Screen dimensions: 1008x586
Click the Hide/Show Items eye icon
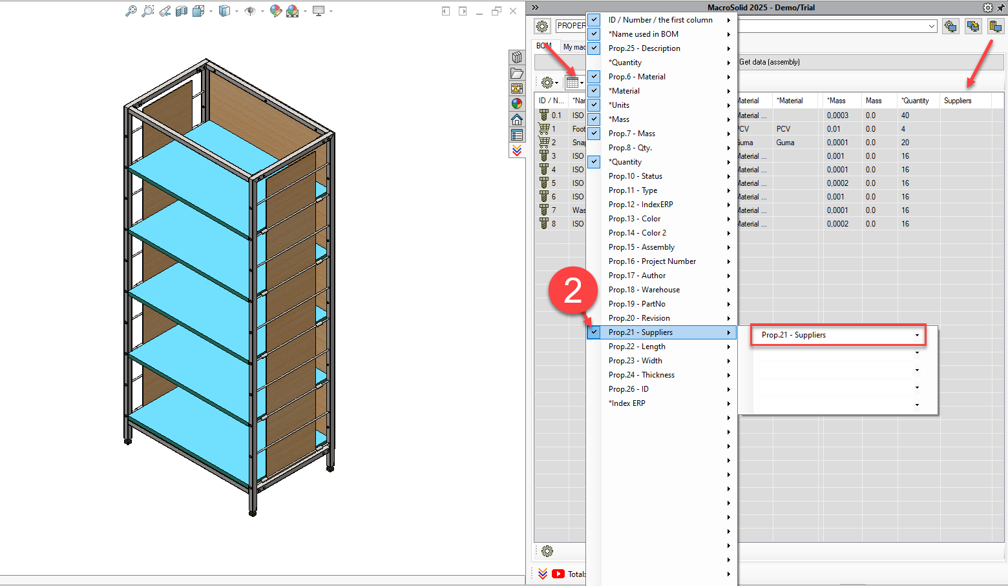click(250, 11)
